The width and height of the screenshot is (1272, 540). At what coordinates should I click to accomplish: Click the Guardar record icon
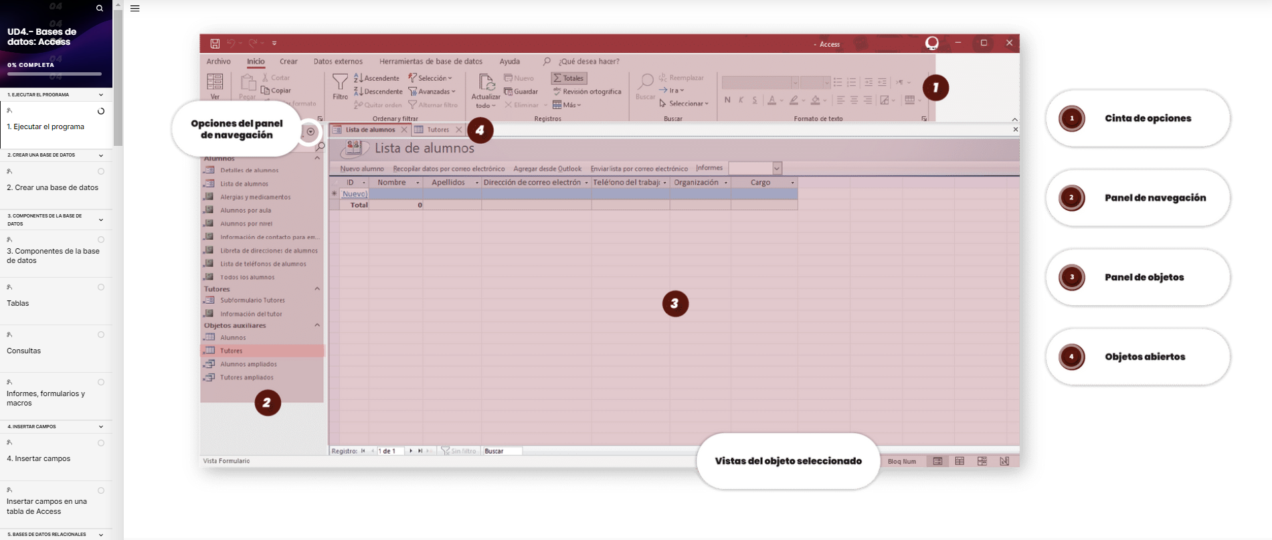point(509,92)
